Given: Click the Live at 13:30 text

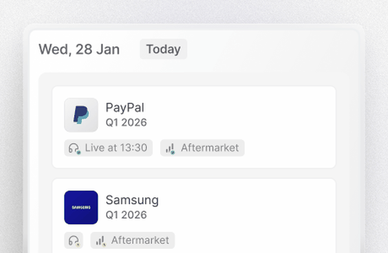Looking at the screenshot, I should coord(116,148).
